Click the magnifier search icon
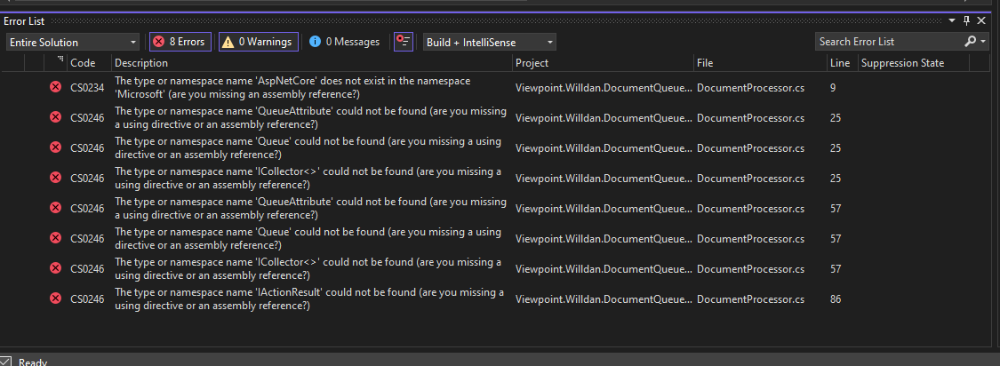Image resolution: width=1000 pixels, height=366 pixels. [x=970, y=42]
